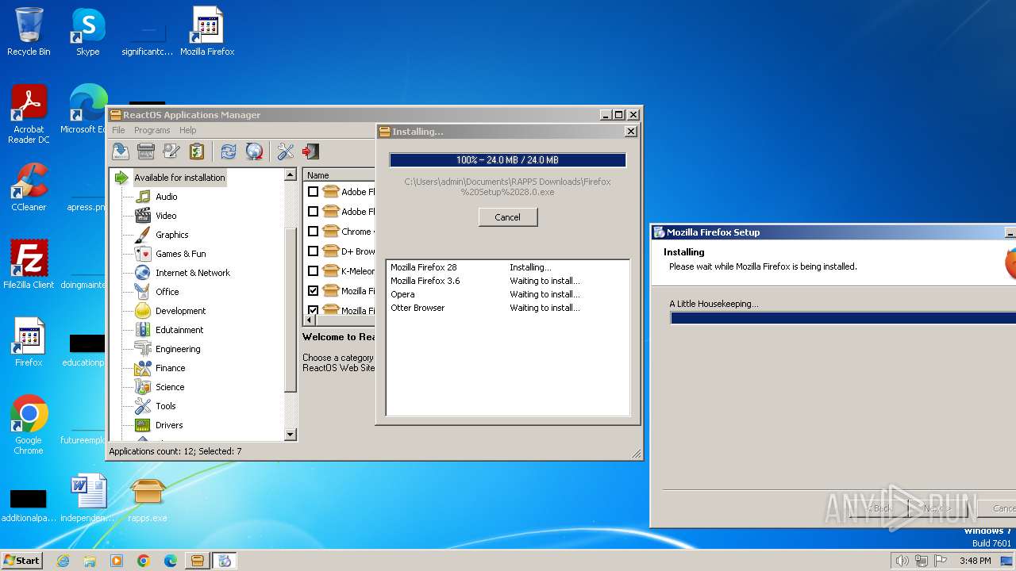The image size is (1016, 571).
Task: Select the Acrobat Reader DC desktop icon
Action: (29, 115)
